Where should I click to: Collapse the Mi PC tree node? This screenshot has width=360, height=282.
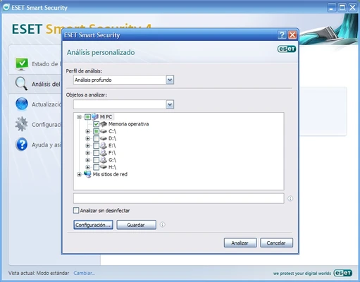(79, 117)
